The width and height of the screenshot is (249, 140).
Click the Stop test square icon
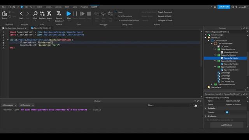(x=89, y=14)
